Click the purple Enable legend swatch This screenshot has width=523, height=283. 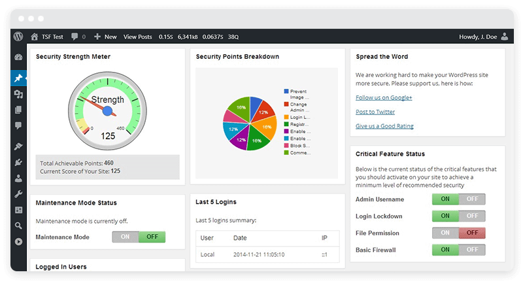(286, 131)
